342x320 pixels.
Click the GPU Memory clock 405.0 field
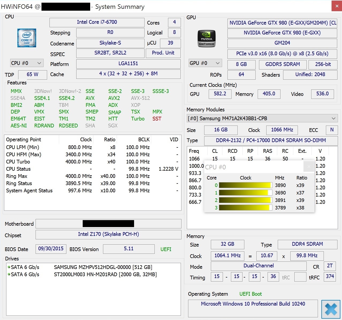click(x=269, y=94)
